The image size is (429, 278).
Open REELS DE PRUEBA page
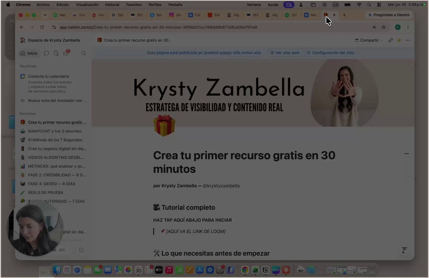click(53, 192)
